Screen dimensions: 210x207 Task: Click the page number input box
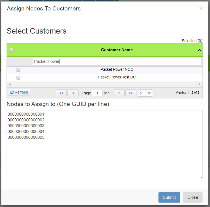[x=97, y=93]
